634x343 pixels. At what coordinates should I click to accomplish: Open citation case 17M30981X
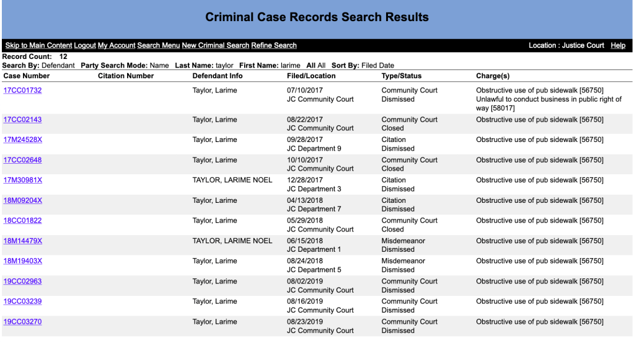(22, 180)
